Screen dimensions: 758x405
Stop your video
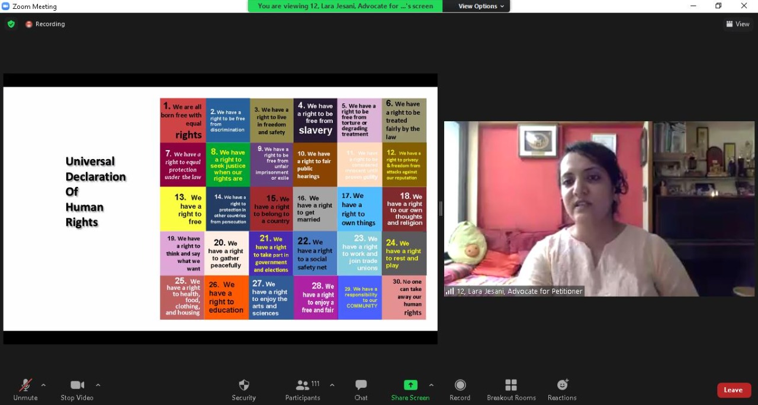click(76, 389)
